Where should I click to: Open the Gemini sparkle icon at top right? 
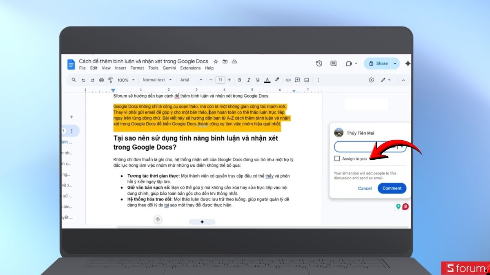pyautogui.click(x=408, y=64)
